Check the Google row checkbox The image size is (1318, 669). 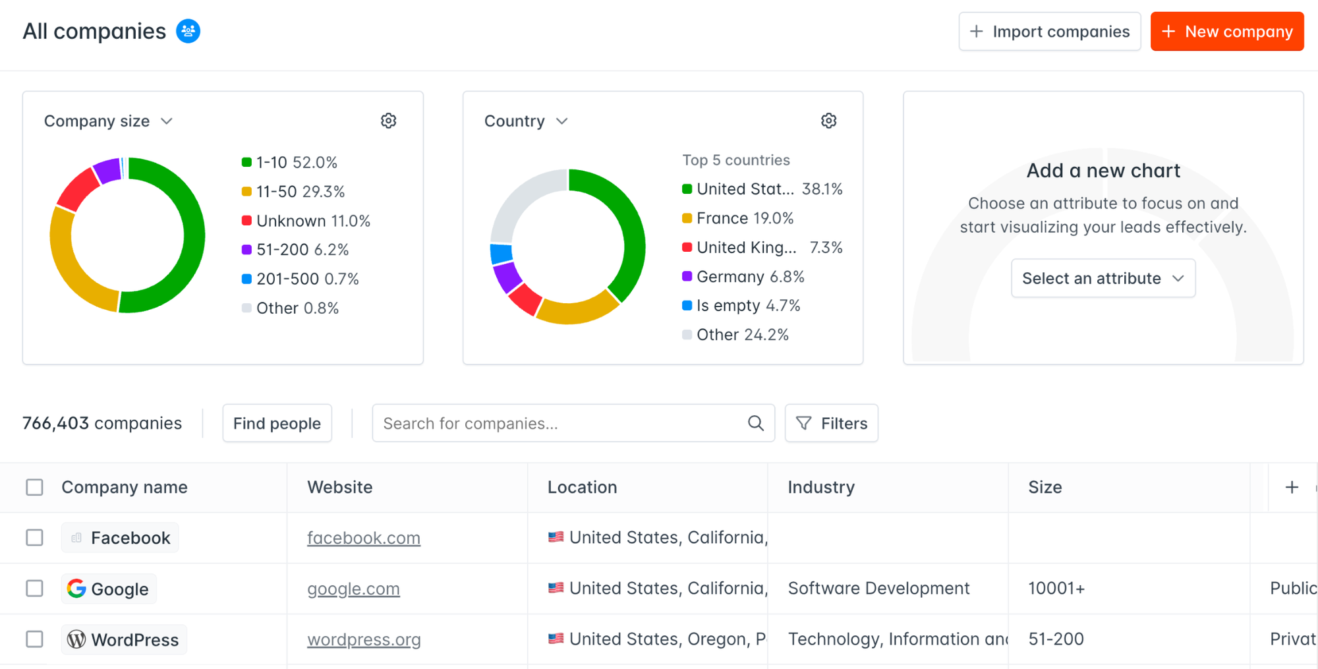[x=34, y=589]
